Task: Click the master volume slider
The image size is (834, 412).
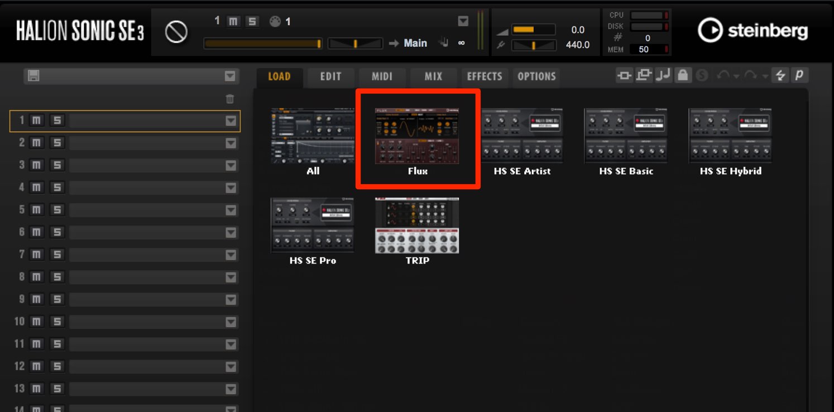Action: click(534, 30)
